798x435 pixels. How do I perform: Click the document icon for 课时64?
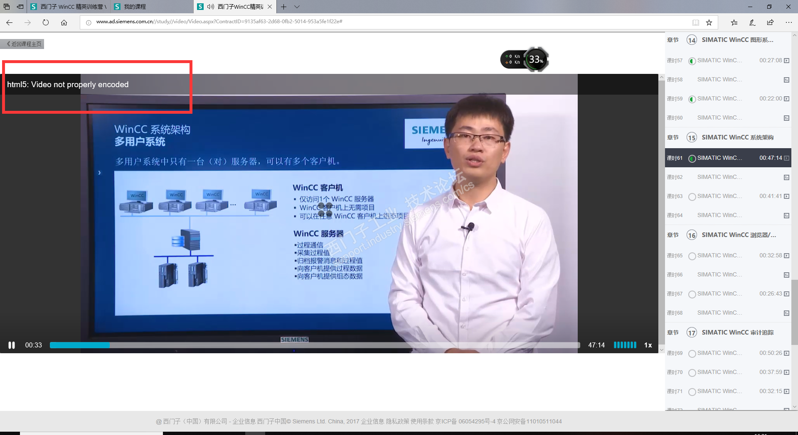click(x=786, y=215)
